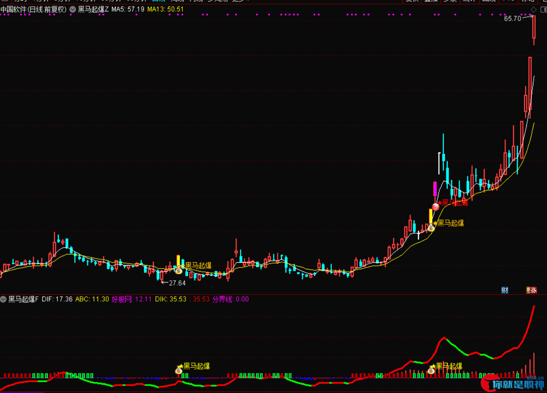
Task: Click the left money-bag icon in indicator panel
Action: pos(179,370)
